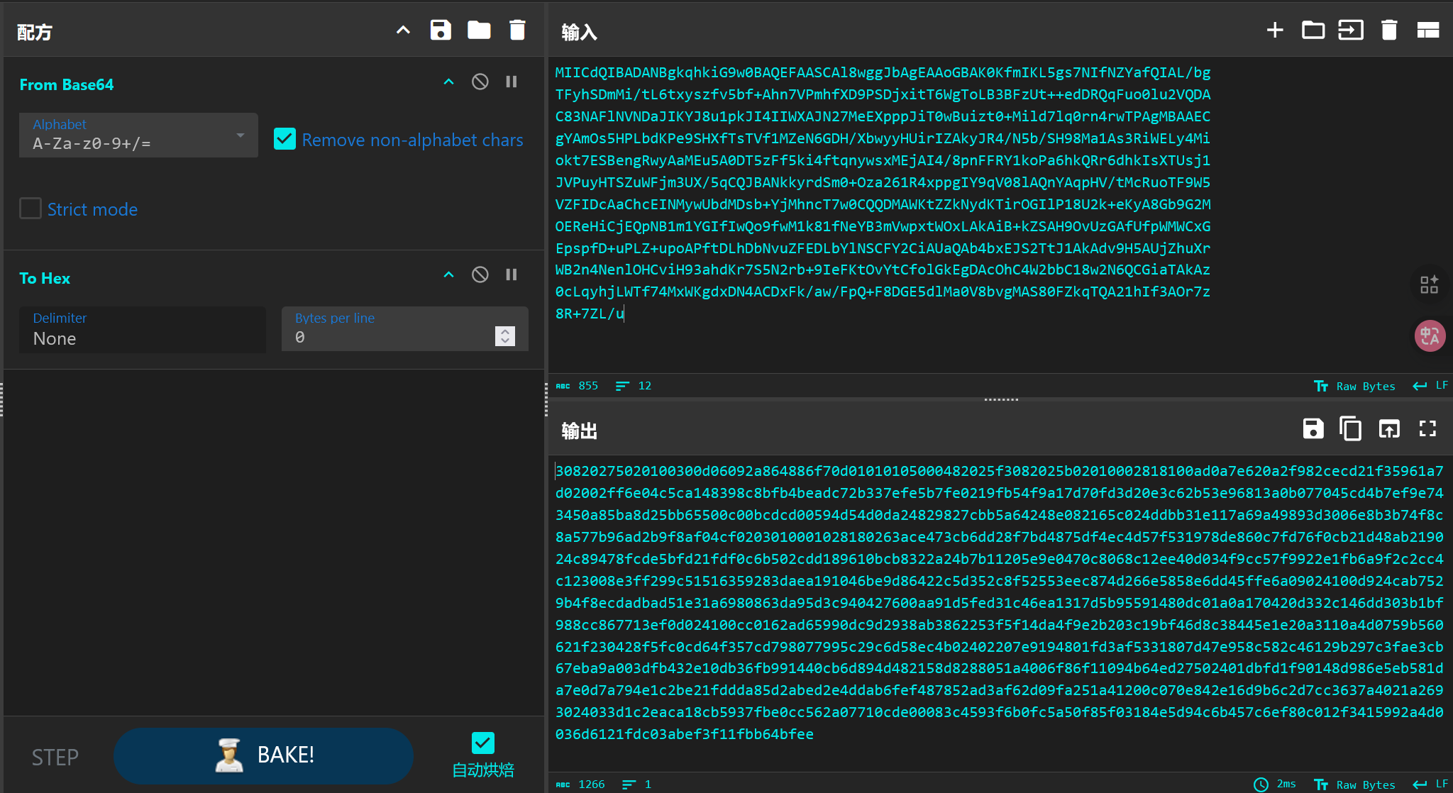Clear the recipe with the trash icon

coord(517,30)
